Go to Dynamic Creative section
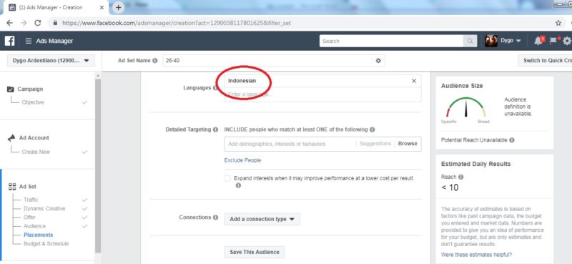Screen dimensions: 572x264 click(44, 208)
